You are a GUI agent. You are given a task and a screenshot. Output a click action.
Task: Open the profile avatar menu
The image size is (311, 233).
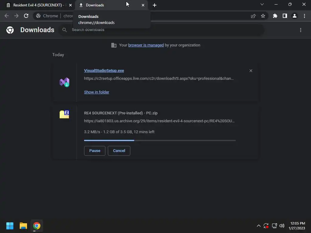point(295,16)
